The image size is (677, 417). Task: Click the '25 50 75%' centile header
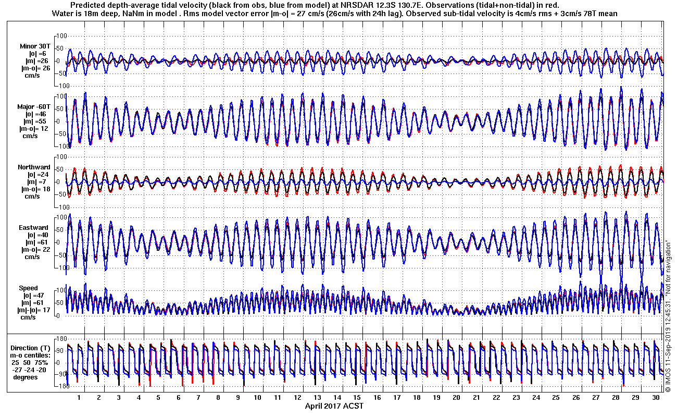[x=30, y=363]
